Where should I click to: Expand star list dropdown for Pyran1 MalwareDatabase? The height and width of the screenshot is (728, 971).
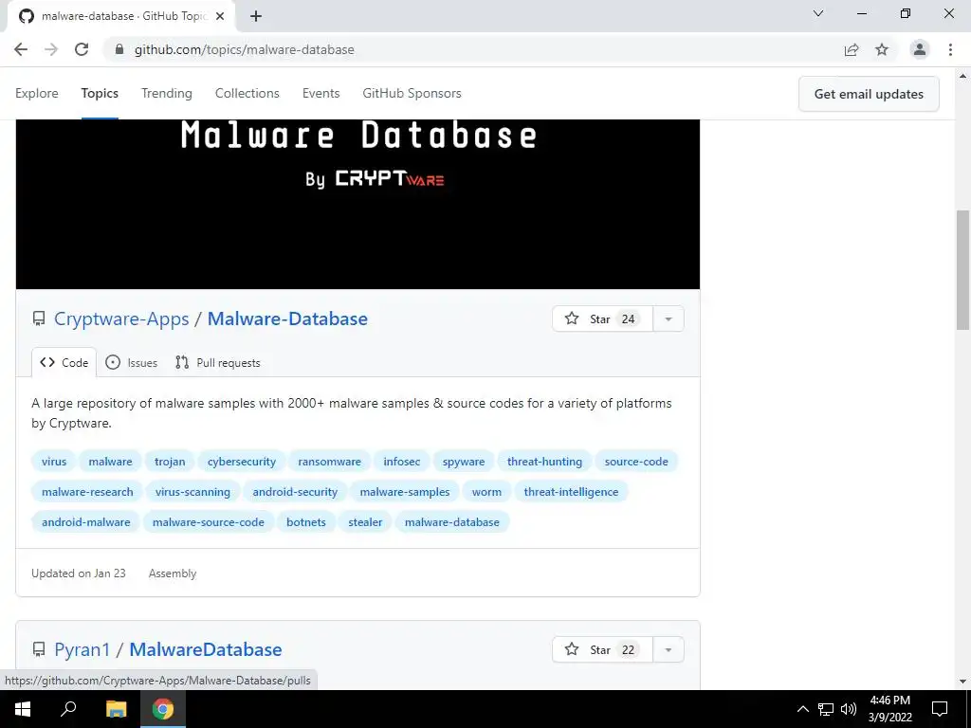click(x=669, y=649)
